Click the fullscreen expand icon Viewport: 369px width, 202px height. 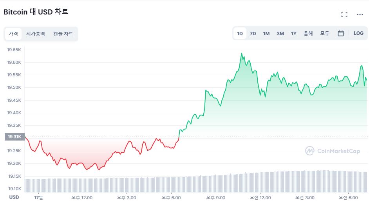344,14
